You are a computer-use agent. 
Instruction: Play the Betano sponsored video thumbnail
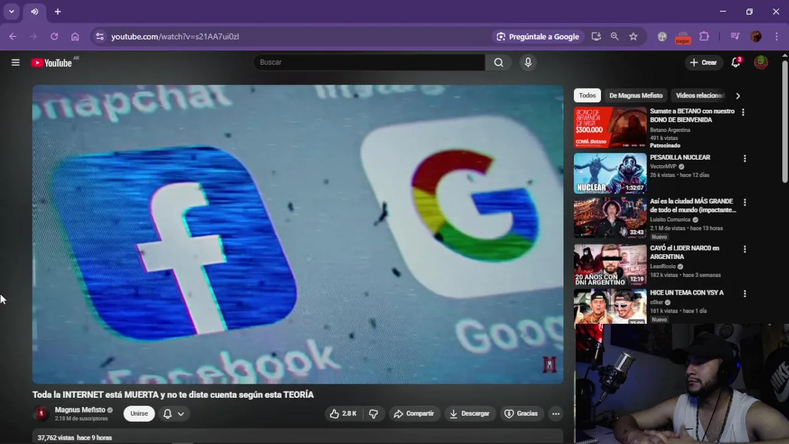click(610, 128)
